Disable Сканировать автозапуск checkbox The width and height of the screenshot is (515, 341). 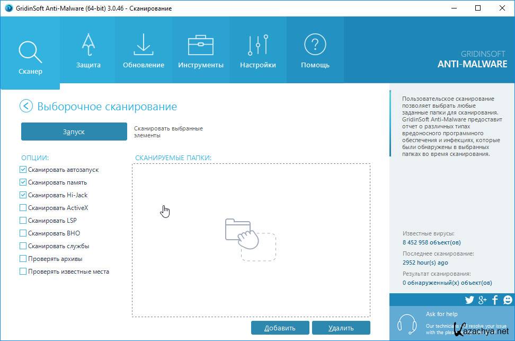23,170
